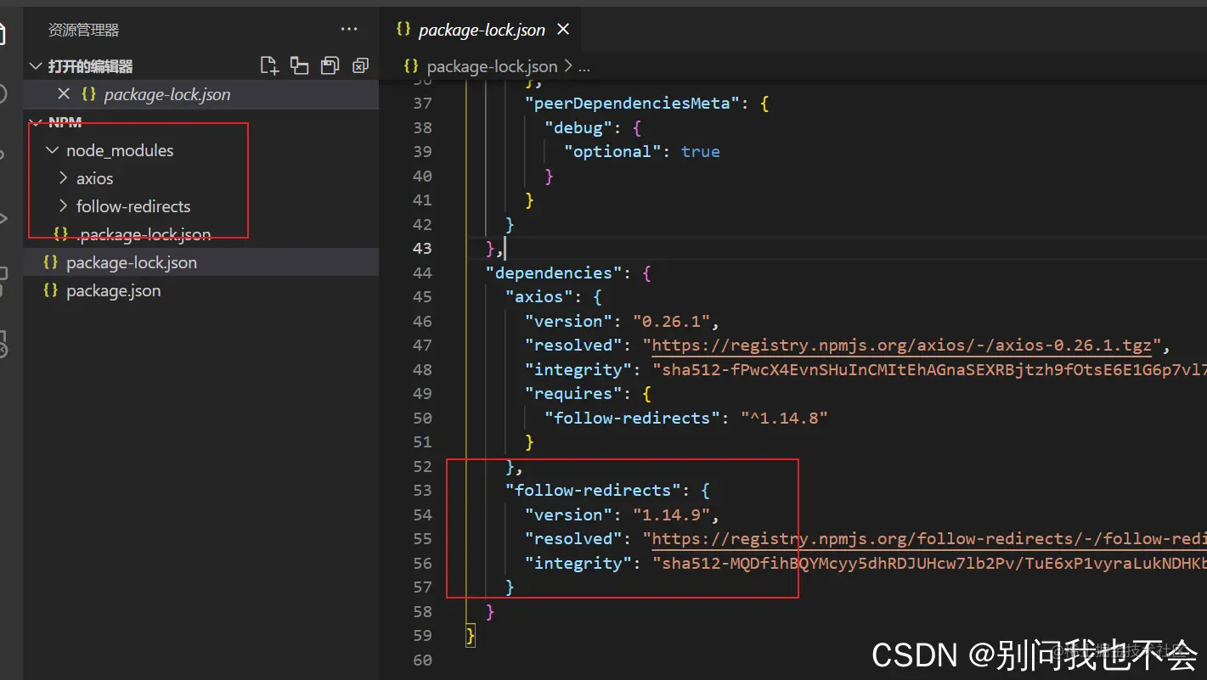Screen dimensions: 1207x680
Task: Expand the axios folder chevron
Action: pos(63,178)
